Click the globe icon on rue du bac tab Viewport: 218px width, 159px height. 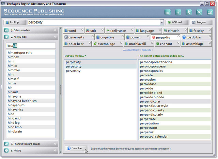(184, 37)
